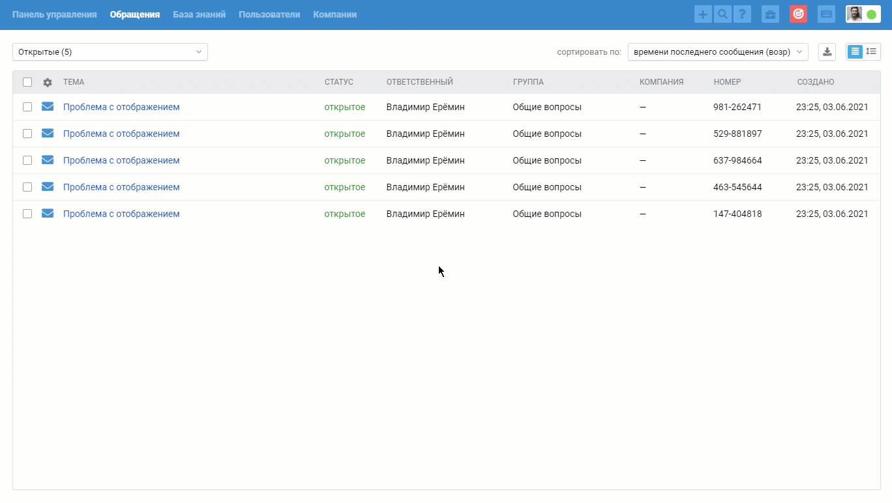Open the sort-by dropdown
This screenshot has height=503, width=892.
[717, 52]
